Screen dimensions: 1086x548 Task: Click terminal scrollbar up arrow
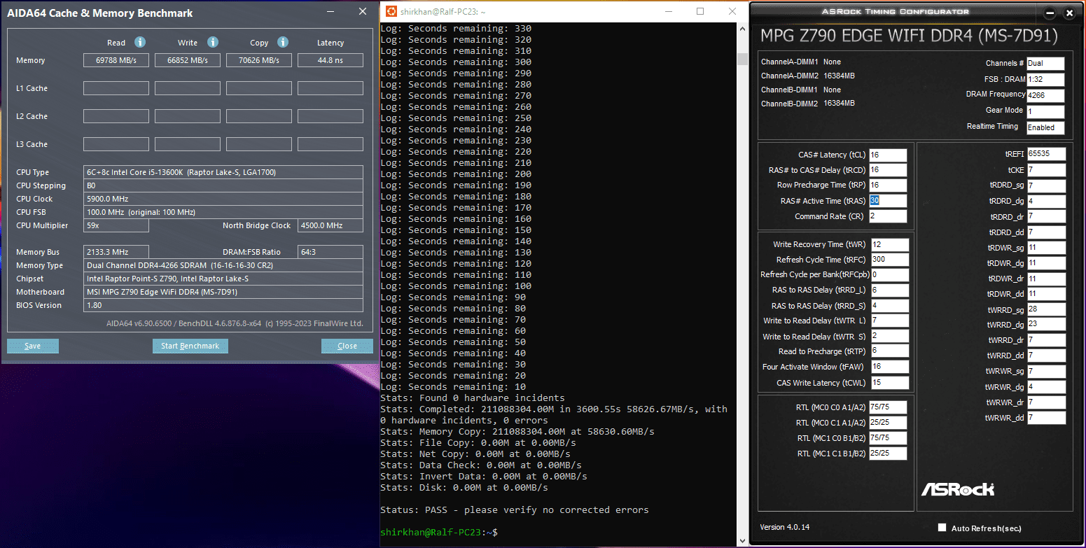point(742,30)
